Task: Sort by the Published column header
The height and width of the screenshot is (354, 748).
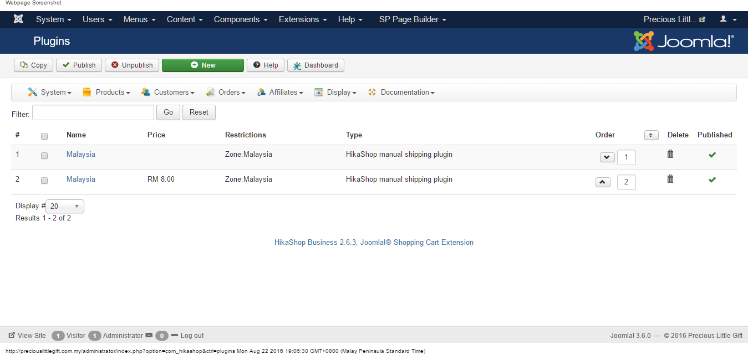Action: click(x=715, y=135)
